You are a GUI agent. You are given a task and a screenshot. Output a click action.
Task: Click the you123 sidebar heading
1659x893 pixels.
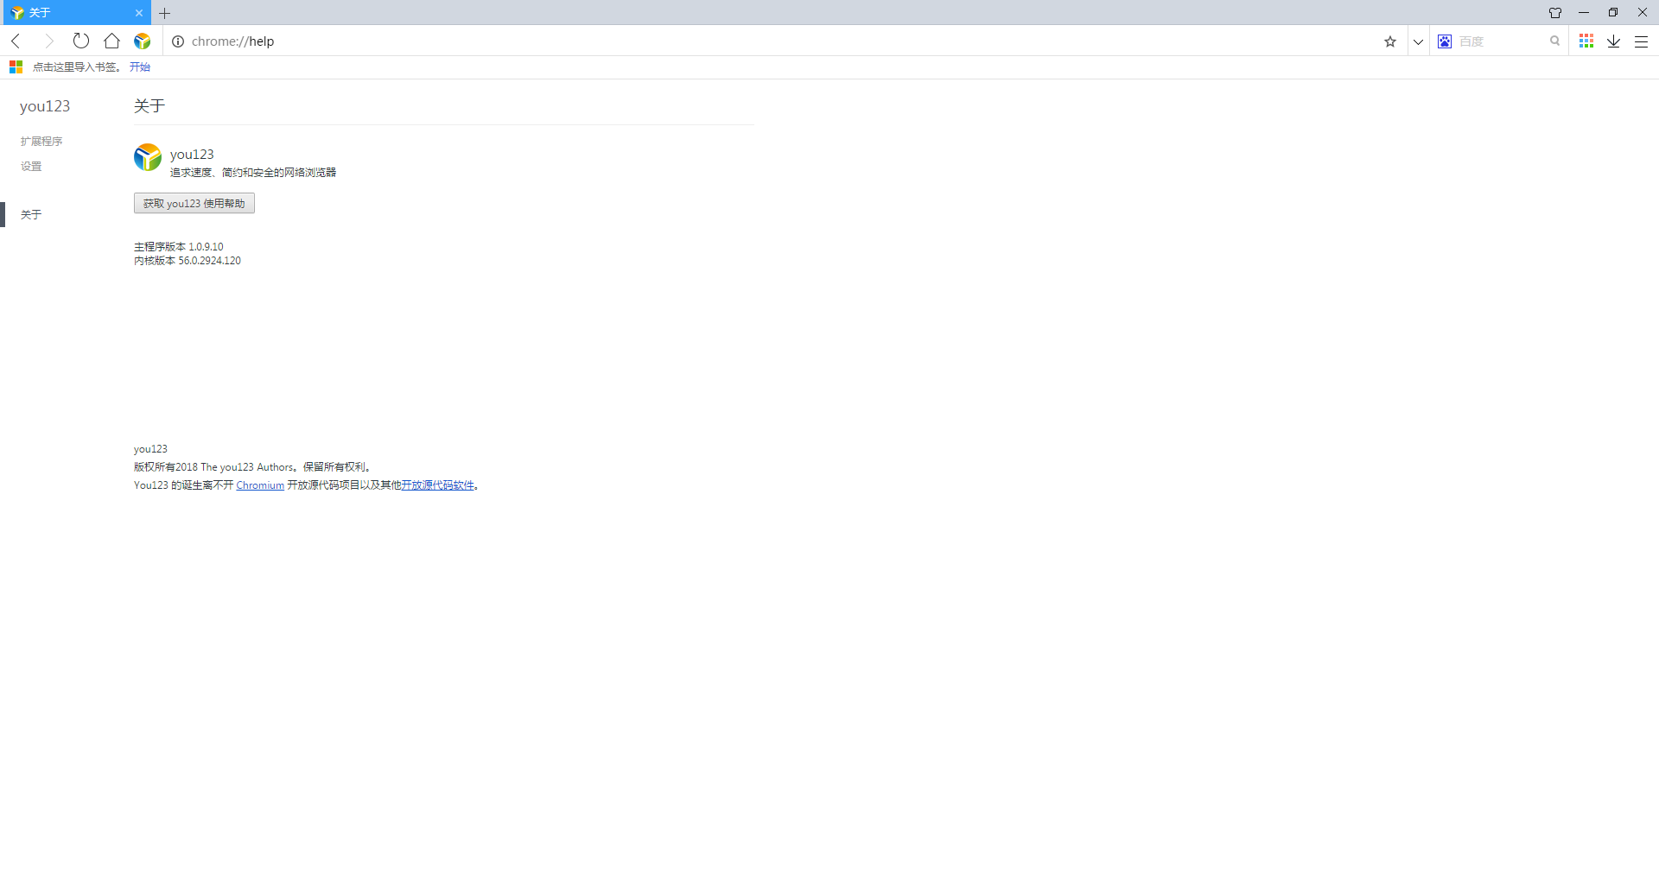(x=45, y=106)
